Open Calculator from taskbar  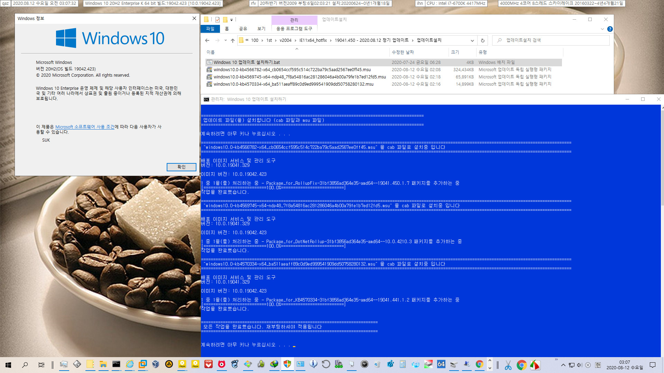(x=403, y=364)
